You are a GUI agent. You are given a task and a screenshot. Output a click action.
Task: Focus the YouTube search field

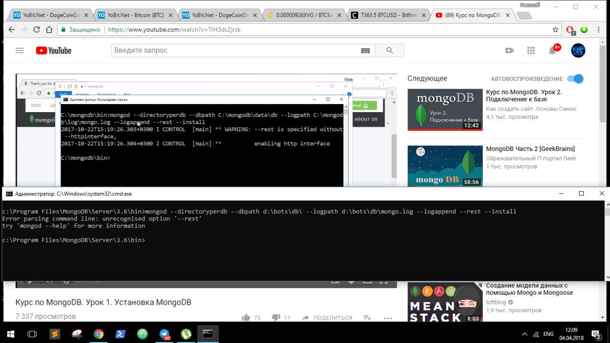pos(236,51)
